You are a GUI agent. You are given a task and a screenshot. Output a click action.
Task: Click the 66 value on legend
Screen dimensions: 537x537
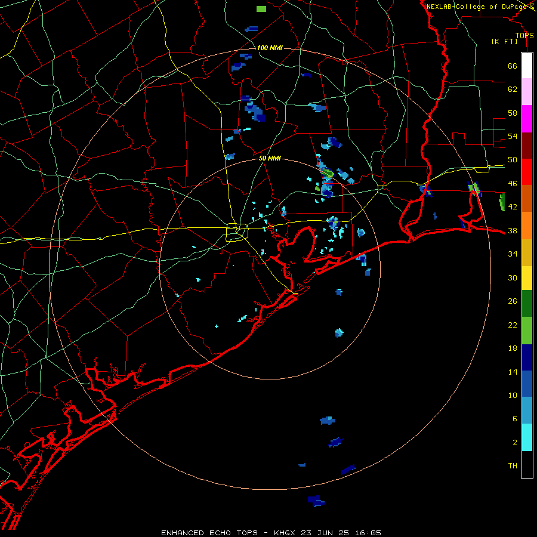pyautogui.click(x=513, y=66)
